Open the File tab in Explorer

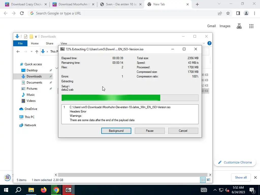pyautogui.click(x=20, y=43)
